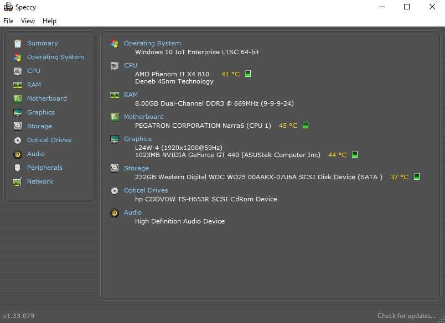Screen dimensions: 445x323
Task: Click High Definition Audio Device text
Action: [x=180, y=221]
